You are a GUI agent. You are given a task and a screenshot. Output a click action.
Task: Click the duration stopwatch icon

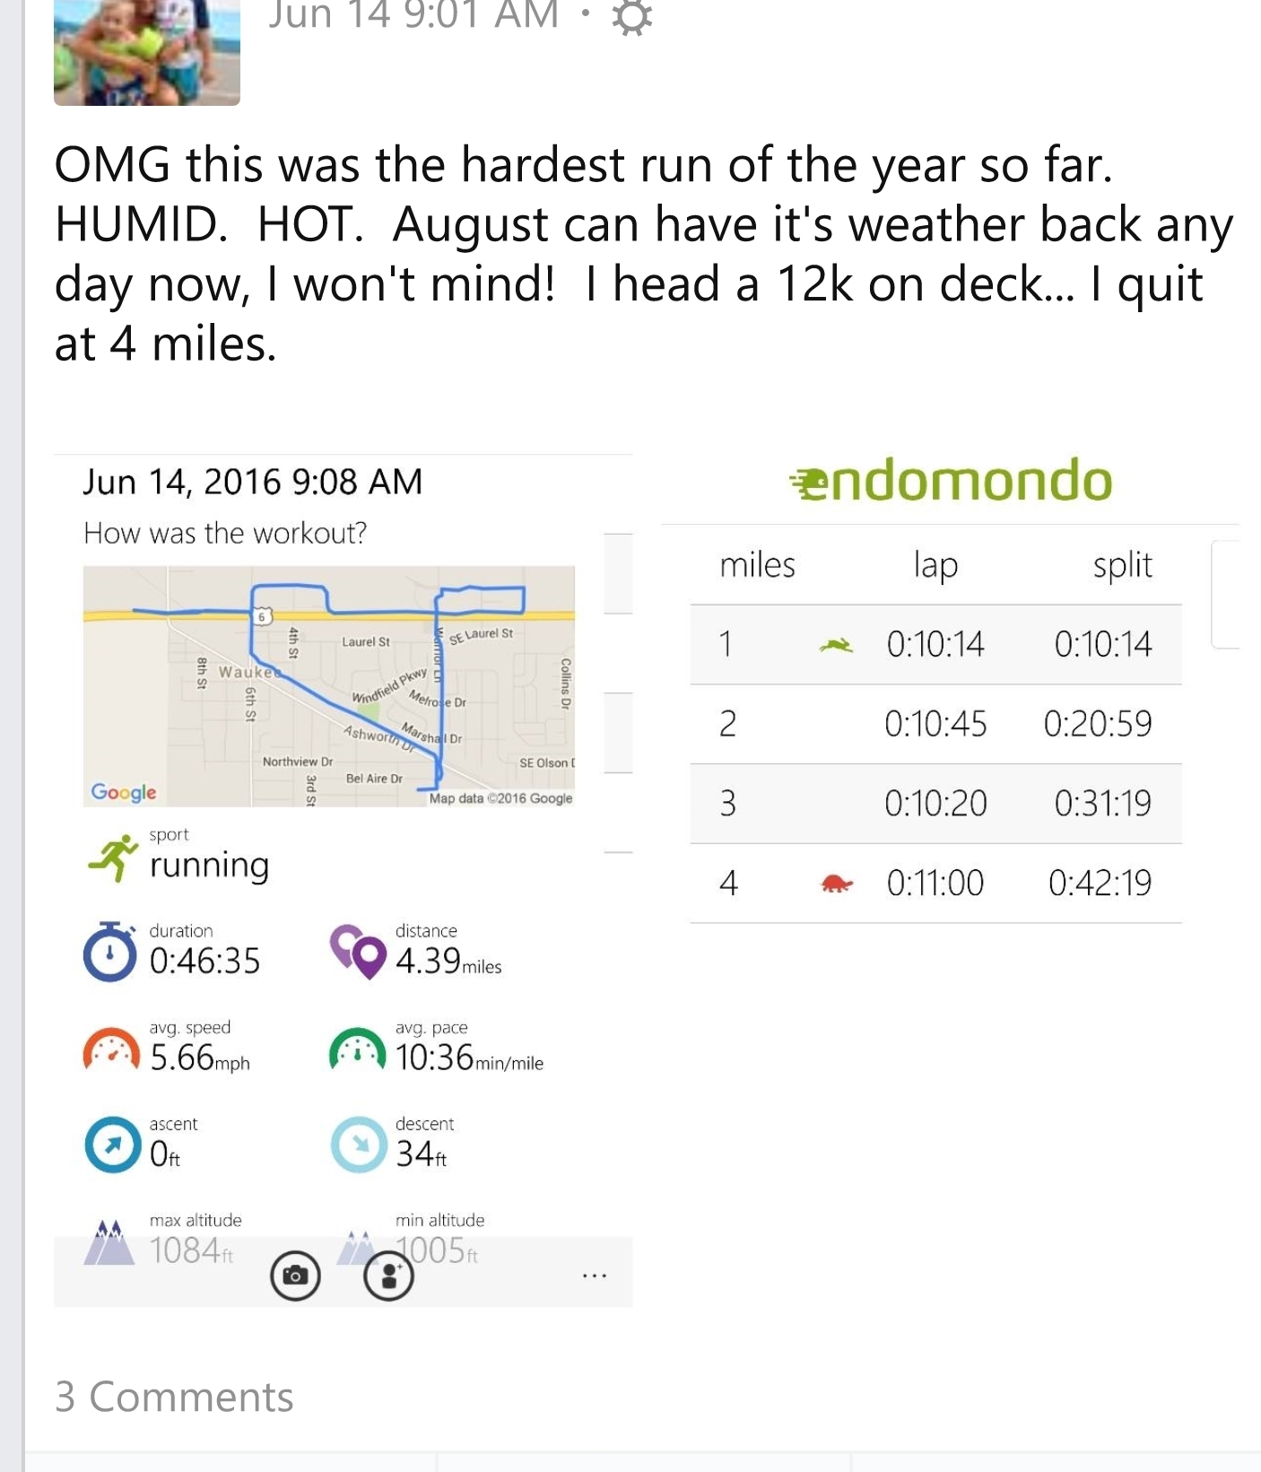coord(109,953)
